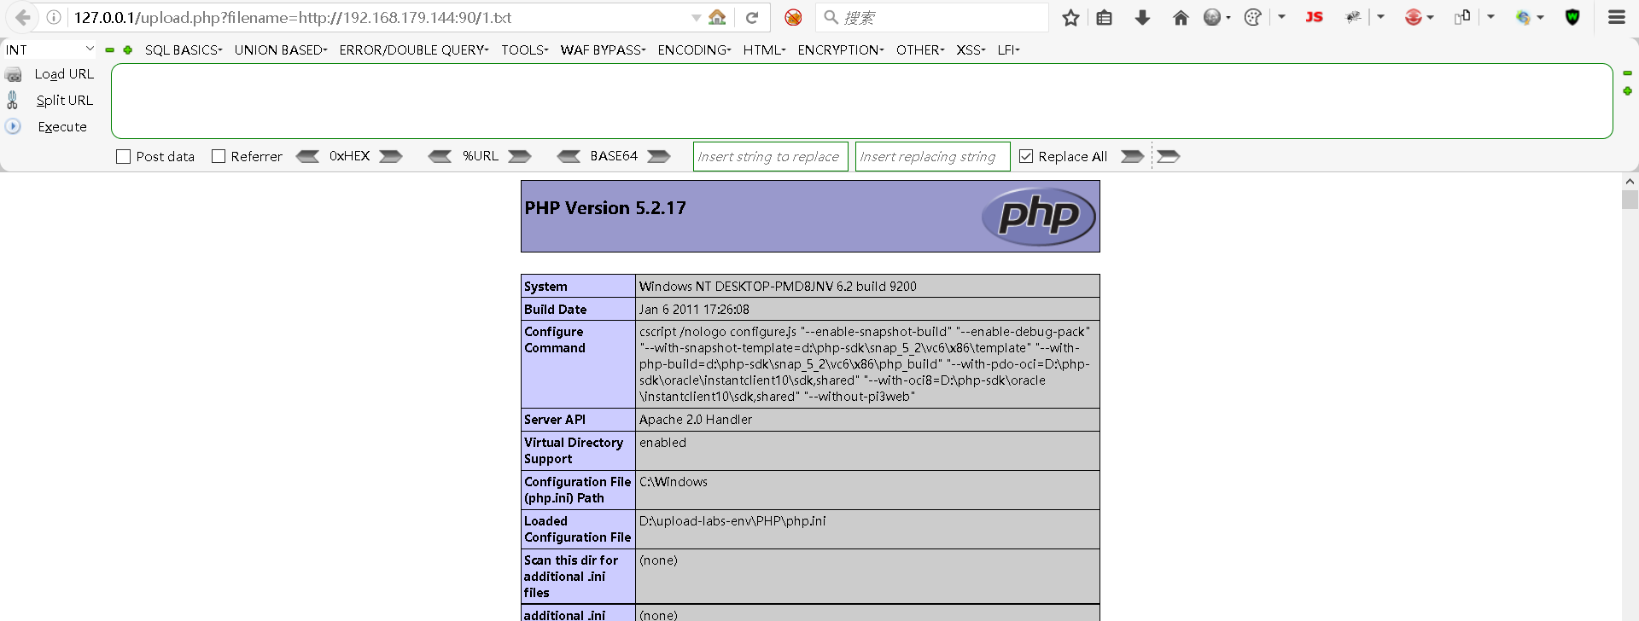Go to the browser home page
This screenshot has height=621, width=1639.
point(1181,17)
